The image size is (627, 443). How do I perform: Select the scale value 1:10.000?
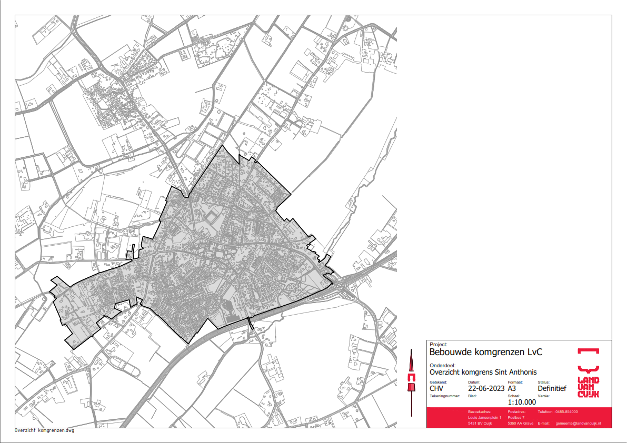coord(522,402)
